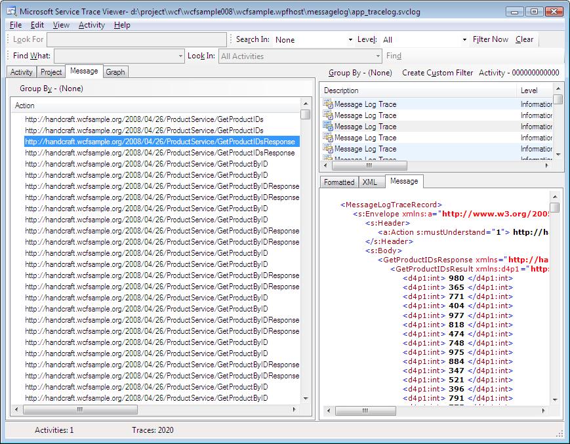Focus the Look For text field
This screenshot has height=444, width=570.
pos(136,39)
